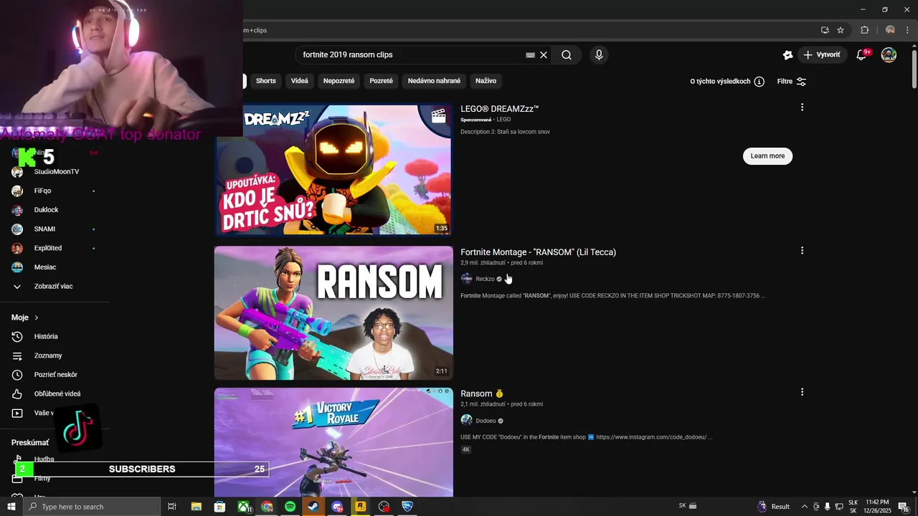Open Spotify from the taskbar

click(x=290, y=507)
